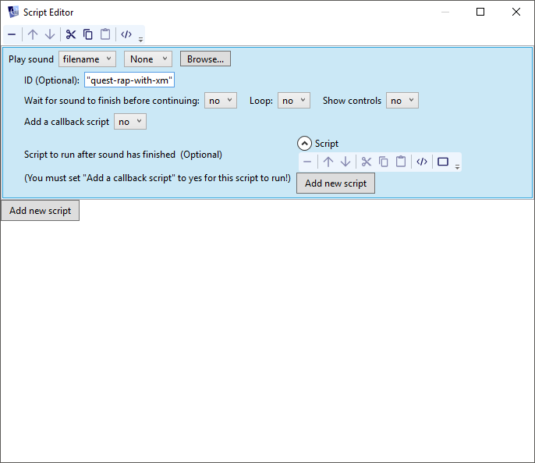Click the ID (Optional) text field

[129, 80]
